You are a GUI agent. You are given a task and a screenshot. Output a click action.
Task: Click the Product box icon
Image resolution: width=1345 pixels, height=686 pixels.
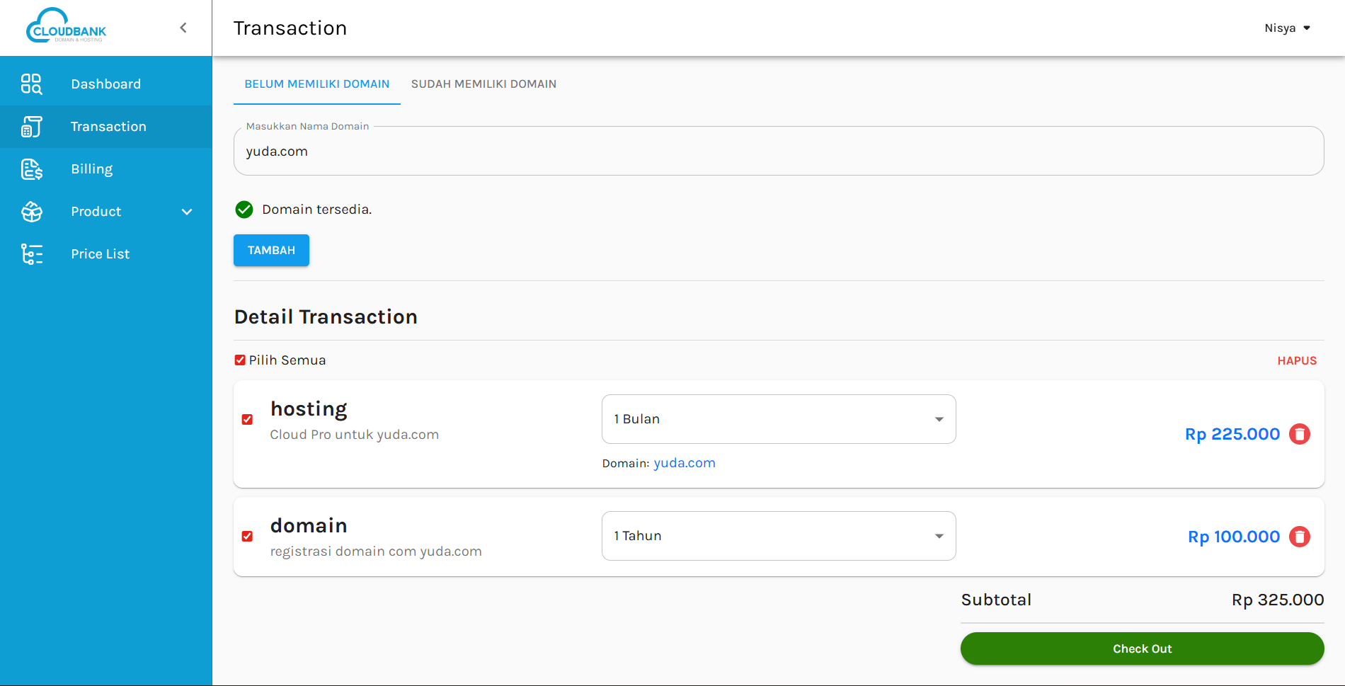tap(31, 212)
